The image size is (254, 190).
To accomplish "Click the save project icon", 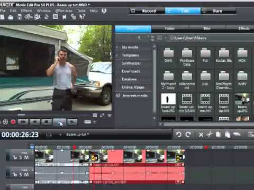I will [x=20, y=17].
